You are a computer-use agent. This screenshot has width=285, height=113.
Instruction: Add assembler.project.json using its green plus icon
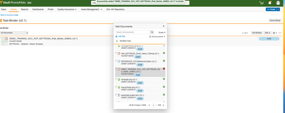pos(164,94)
